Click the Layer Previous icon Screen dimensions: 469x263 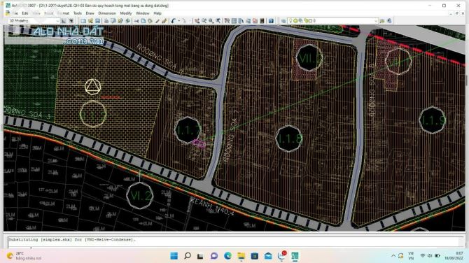pyautogui.click(x=389, y=20)
